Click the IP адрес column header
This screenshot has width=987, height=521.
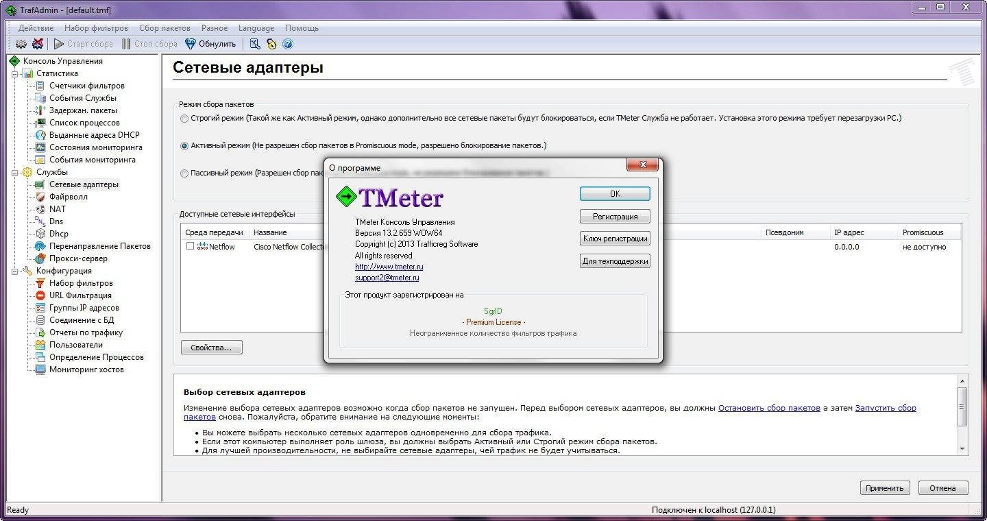[x=864, y=232]
